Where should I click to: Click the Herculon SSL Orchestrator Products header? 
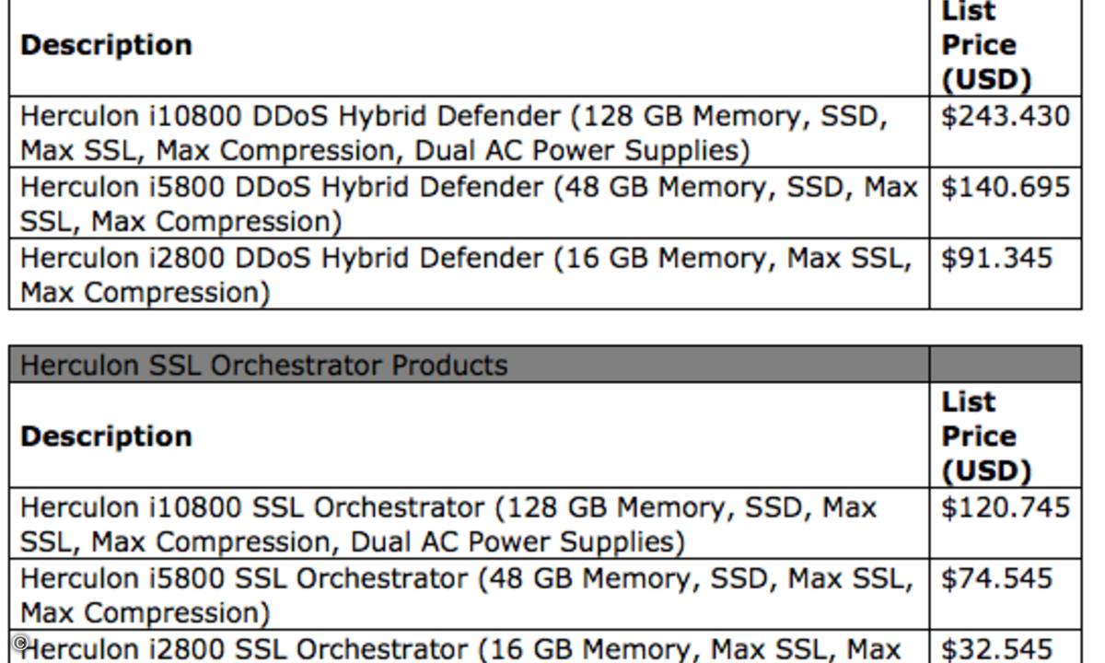pos(264,366)
